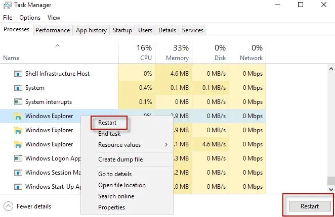Click folder icon of Windows Explorer with 4.6 MB/s disk

18,144
